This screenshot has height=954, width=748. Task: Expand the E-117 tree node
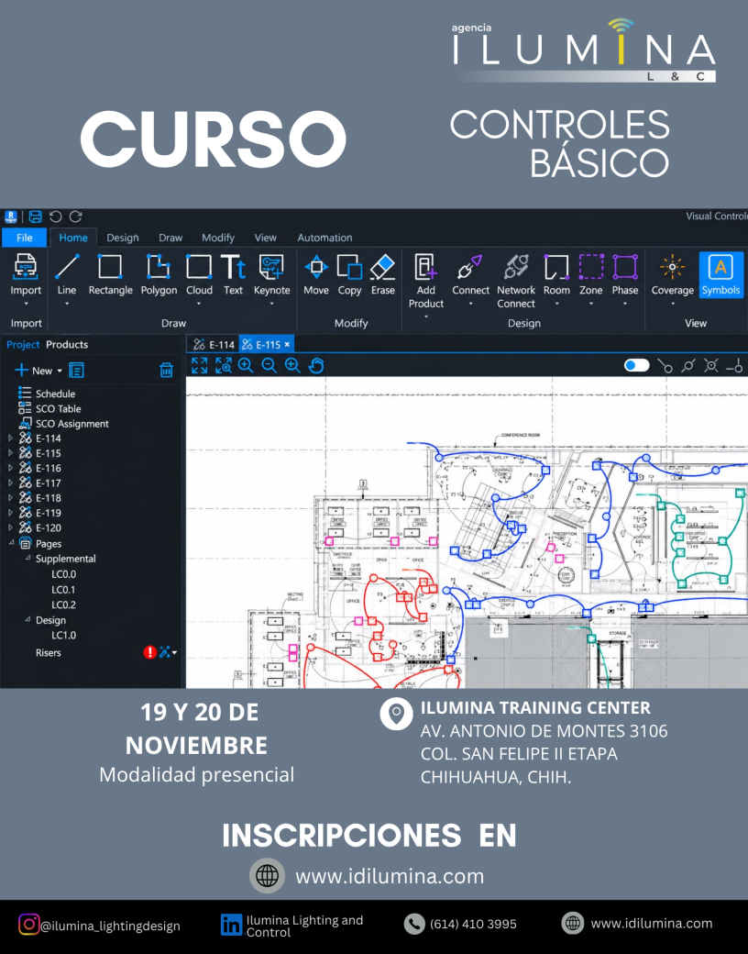coord(10,483)
